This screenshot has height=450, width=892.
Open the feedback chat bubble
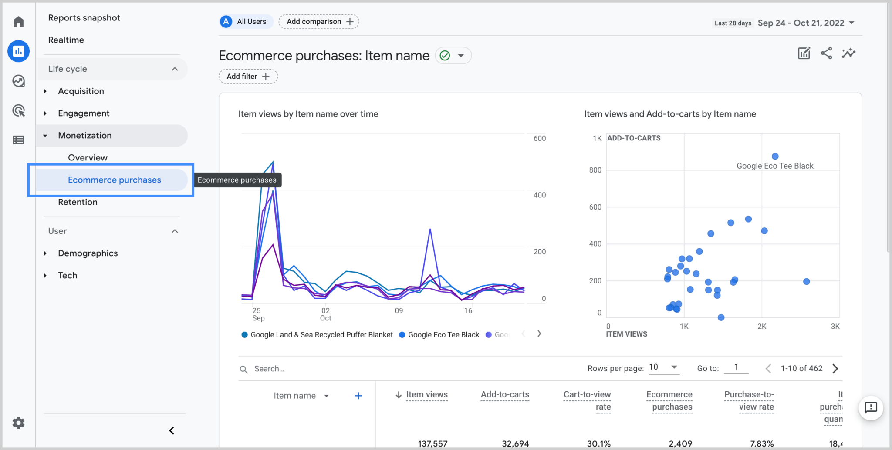coord(871,408)
